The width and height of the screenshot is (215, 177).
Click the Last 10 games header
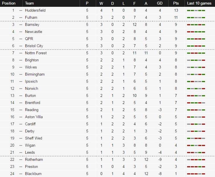tap(199, 3)
